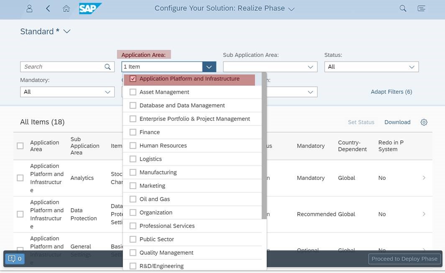The image size is (445, 273).
Task: Go back with the left arrow icon
Action: point(48,8)
